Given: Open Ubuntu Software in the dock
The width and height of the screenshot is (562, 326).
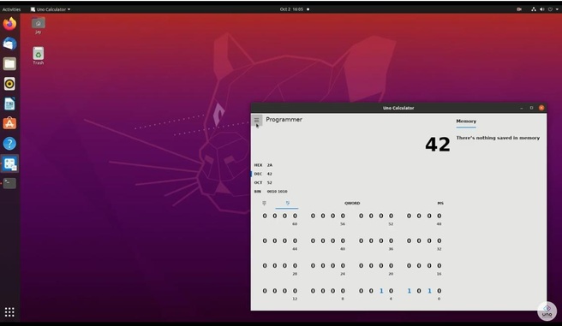Looking at the screenshot, I should click(9, 124).
